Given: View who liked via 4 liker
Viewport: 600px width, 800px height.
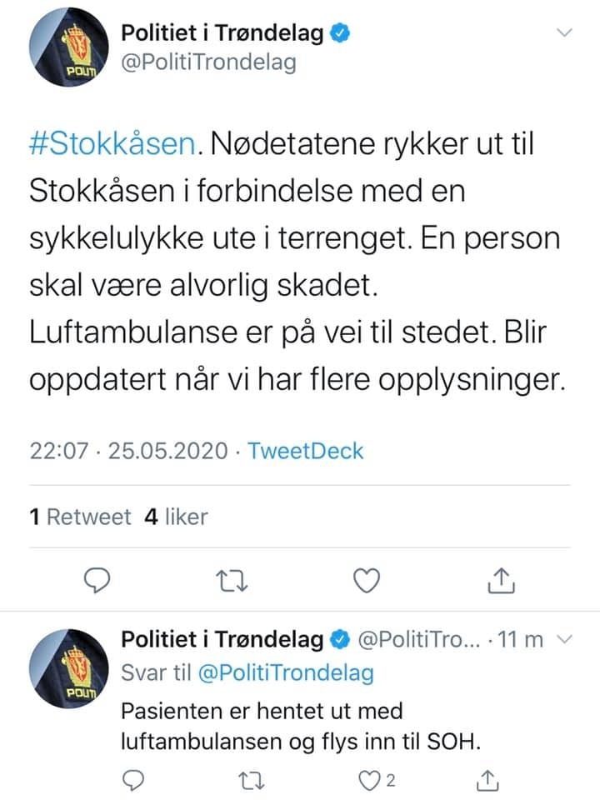Looking at the screenshot, I should (176, 517).
